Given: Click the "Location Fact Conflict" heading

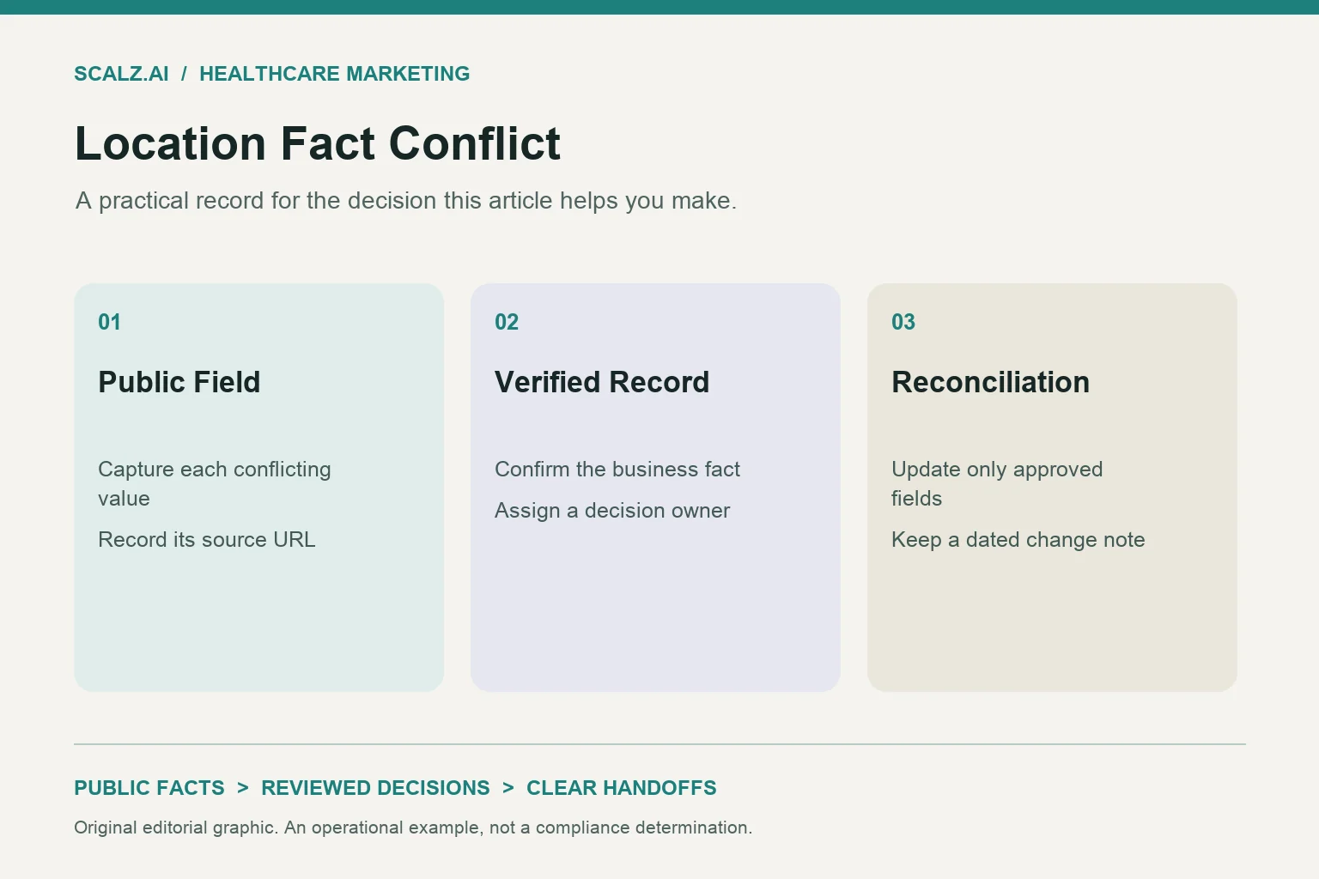Looking at the screenshot, I should 318,143.
